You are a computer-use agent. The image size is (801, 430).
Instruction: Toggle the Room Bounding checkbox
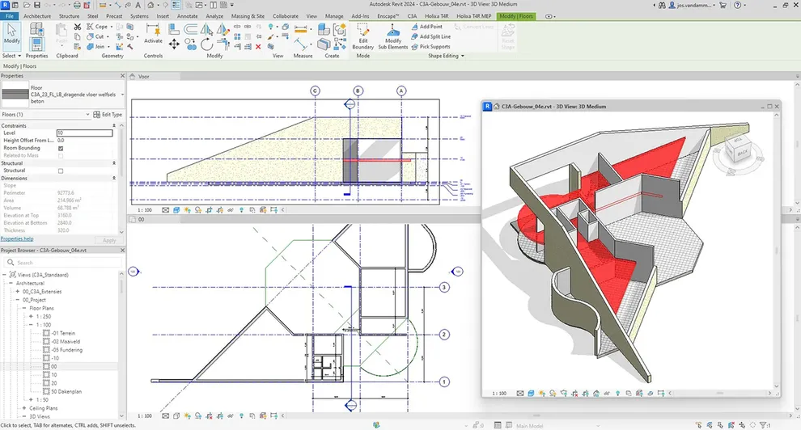pos(61,148)
